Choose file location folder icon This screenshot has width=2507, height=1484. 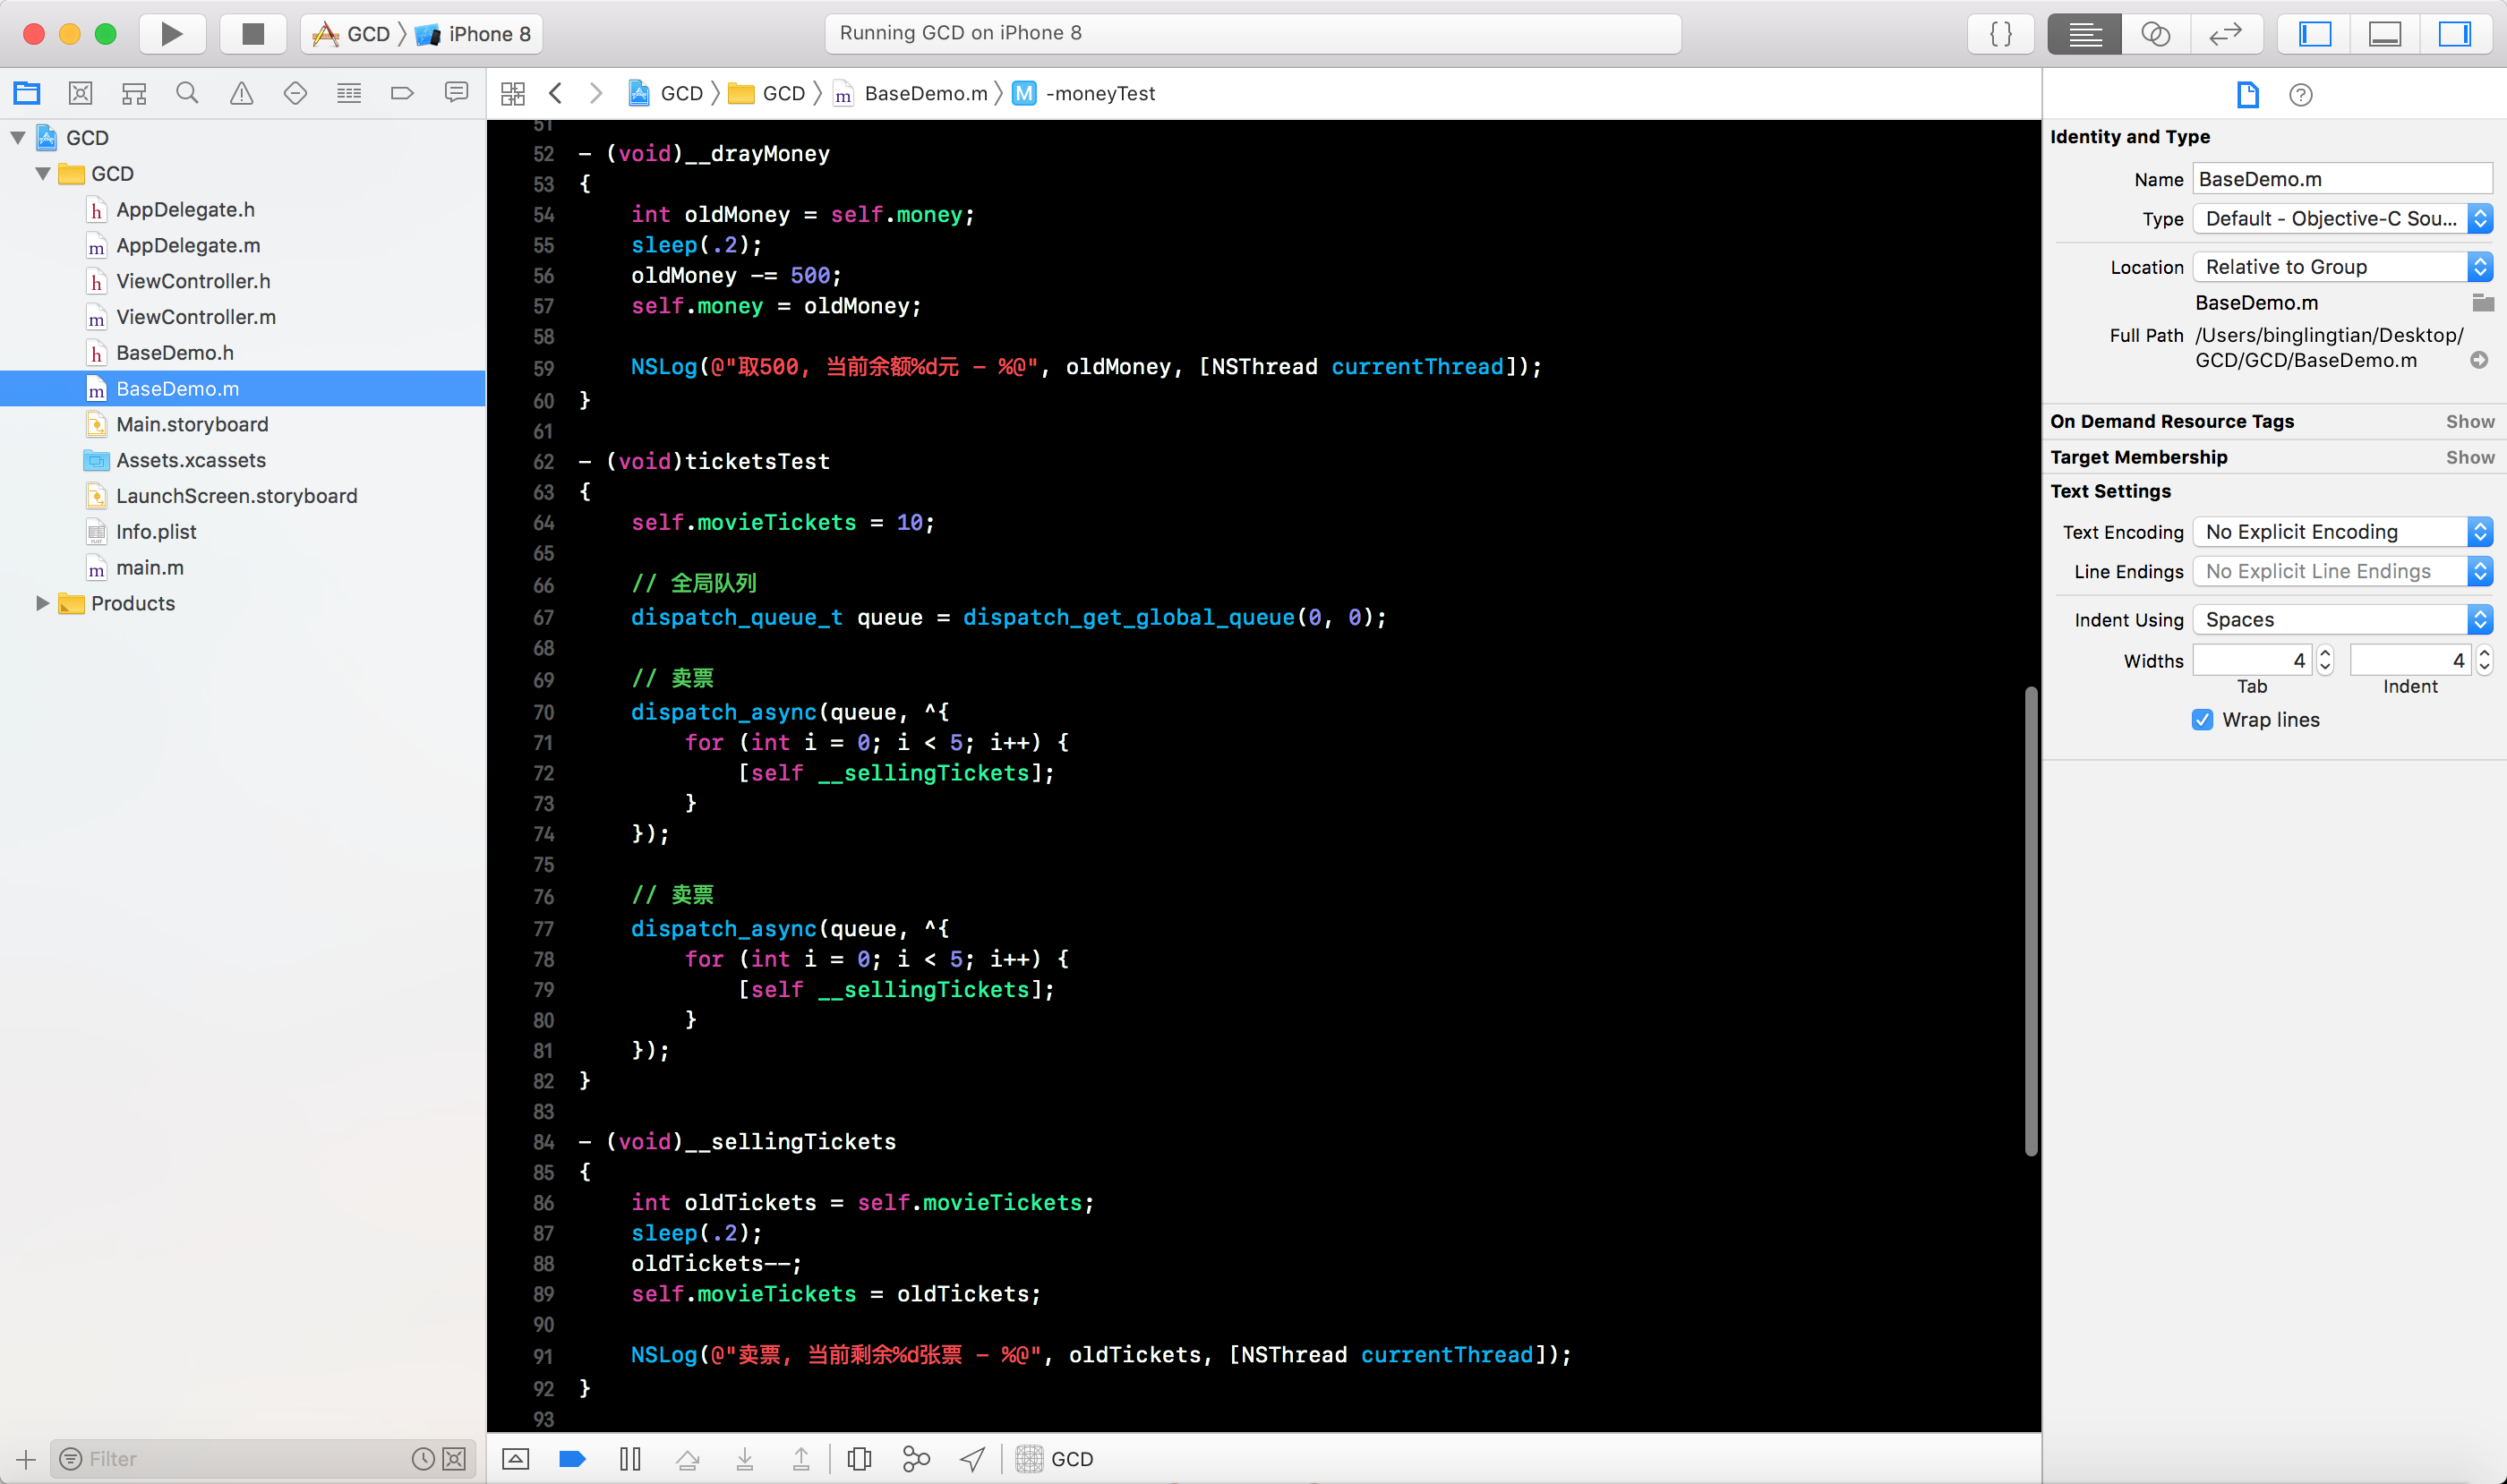(x=2482, y=302)
